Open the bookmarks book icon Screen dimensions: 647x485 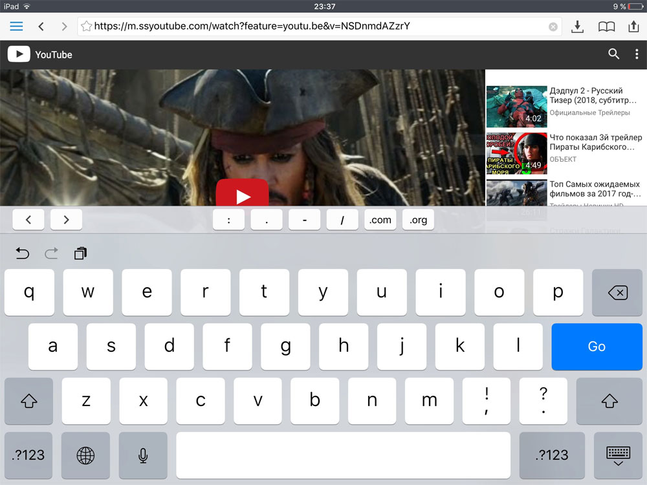606,27
